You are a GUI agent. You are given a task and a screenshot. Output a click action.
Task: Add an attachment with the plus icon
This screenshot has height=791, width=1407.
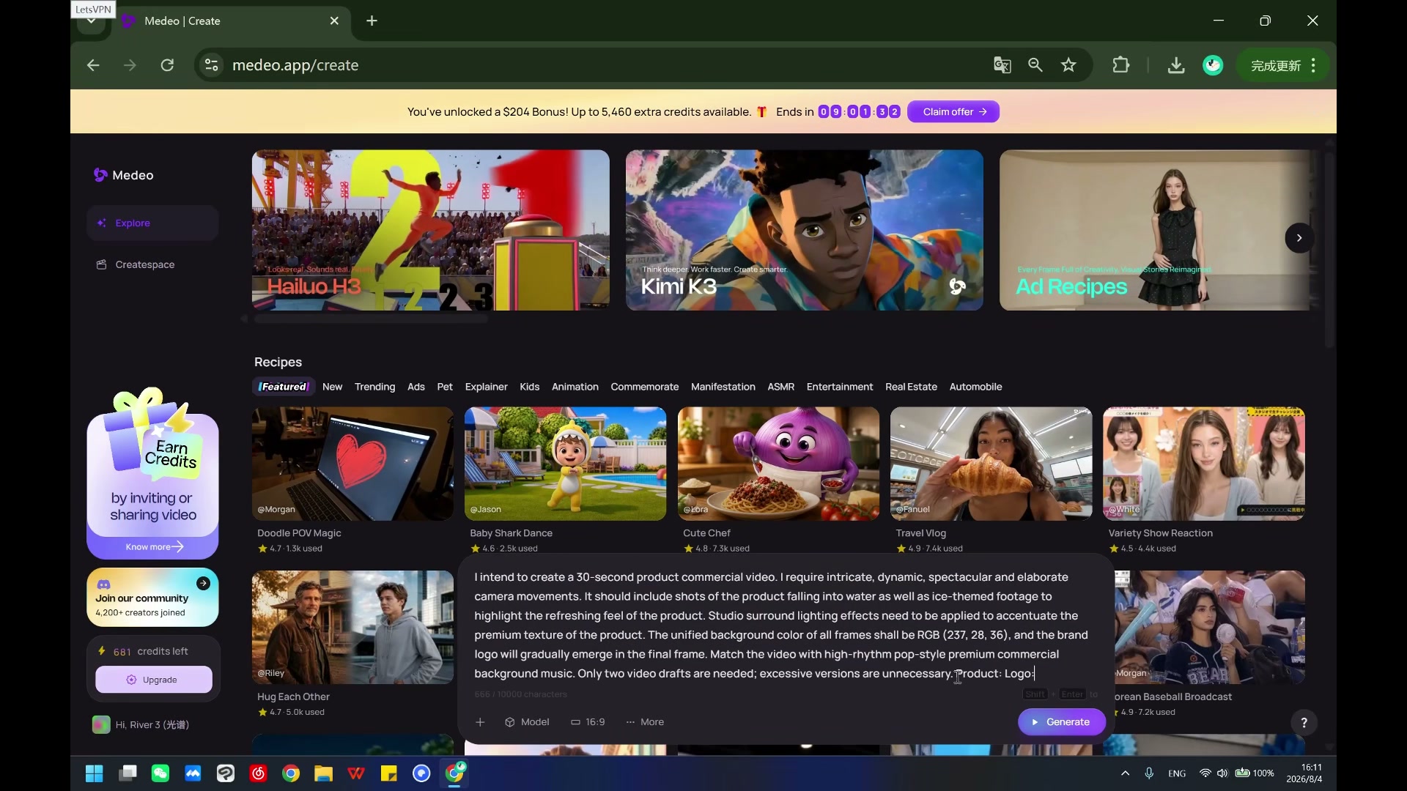pyautogui.click(x=480, y=722)
